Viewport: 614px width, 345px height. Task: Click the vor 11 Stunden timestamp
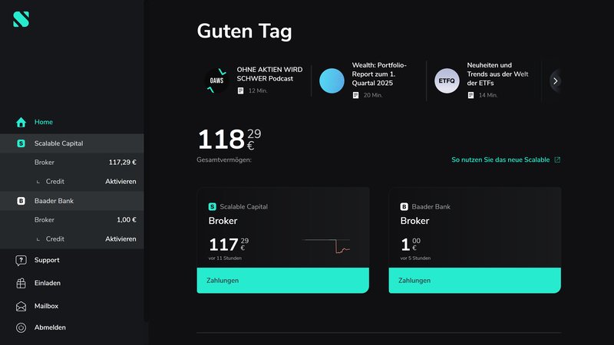pyautogui.click(x=225, y=258)
